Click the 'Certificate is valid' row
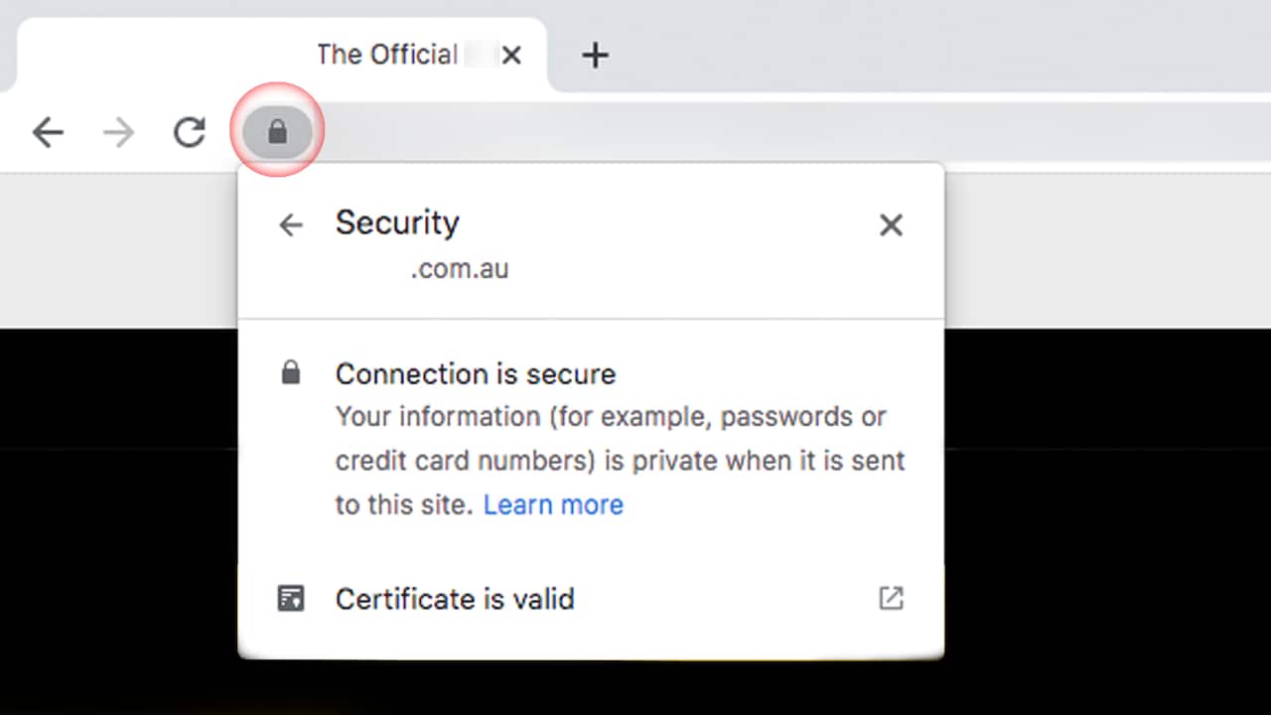1271x715 pixels. 455,599
